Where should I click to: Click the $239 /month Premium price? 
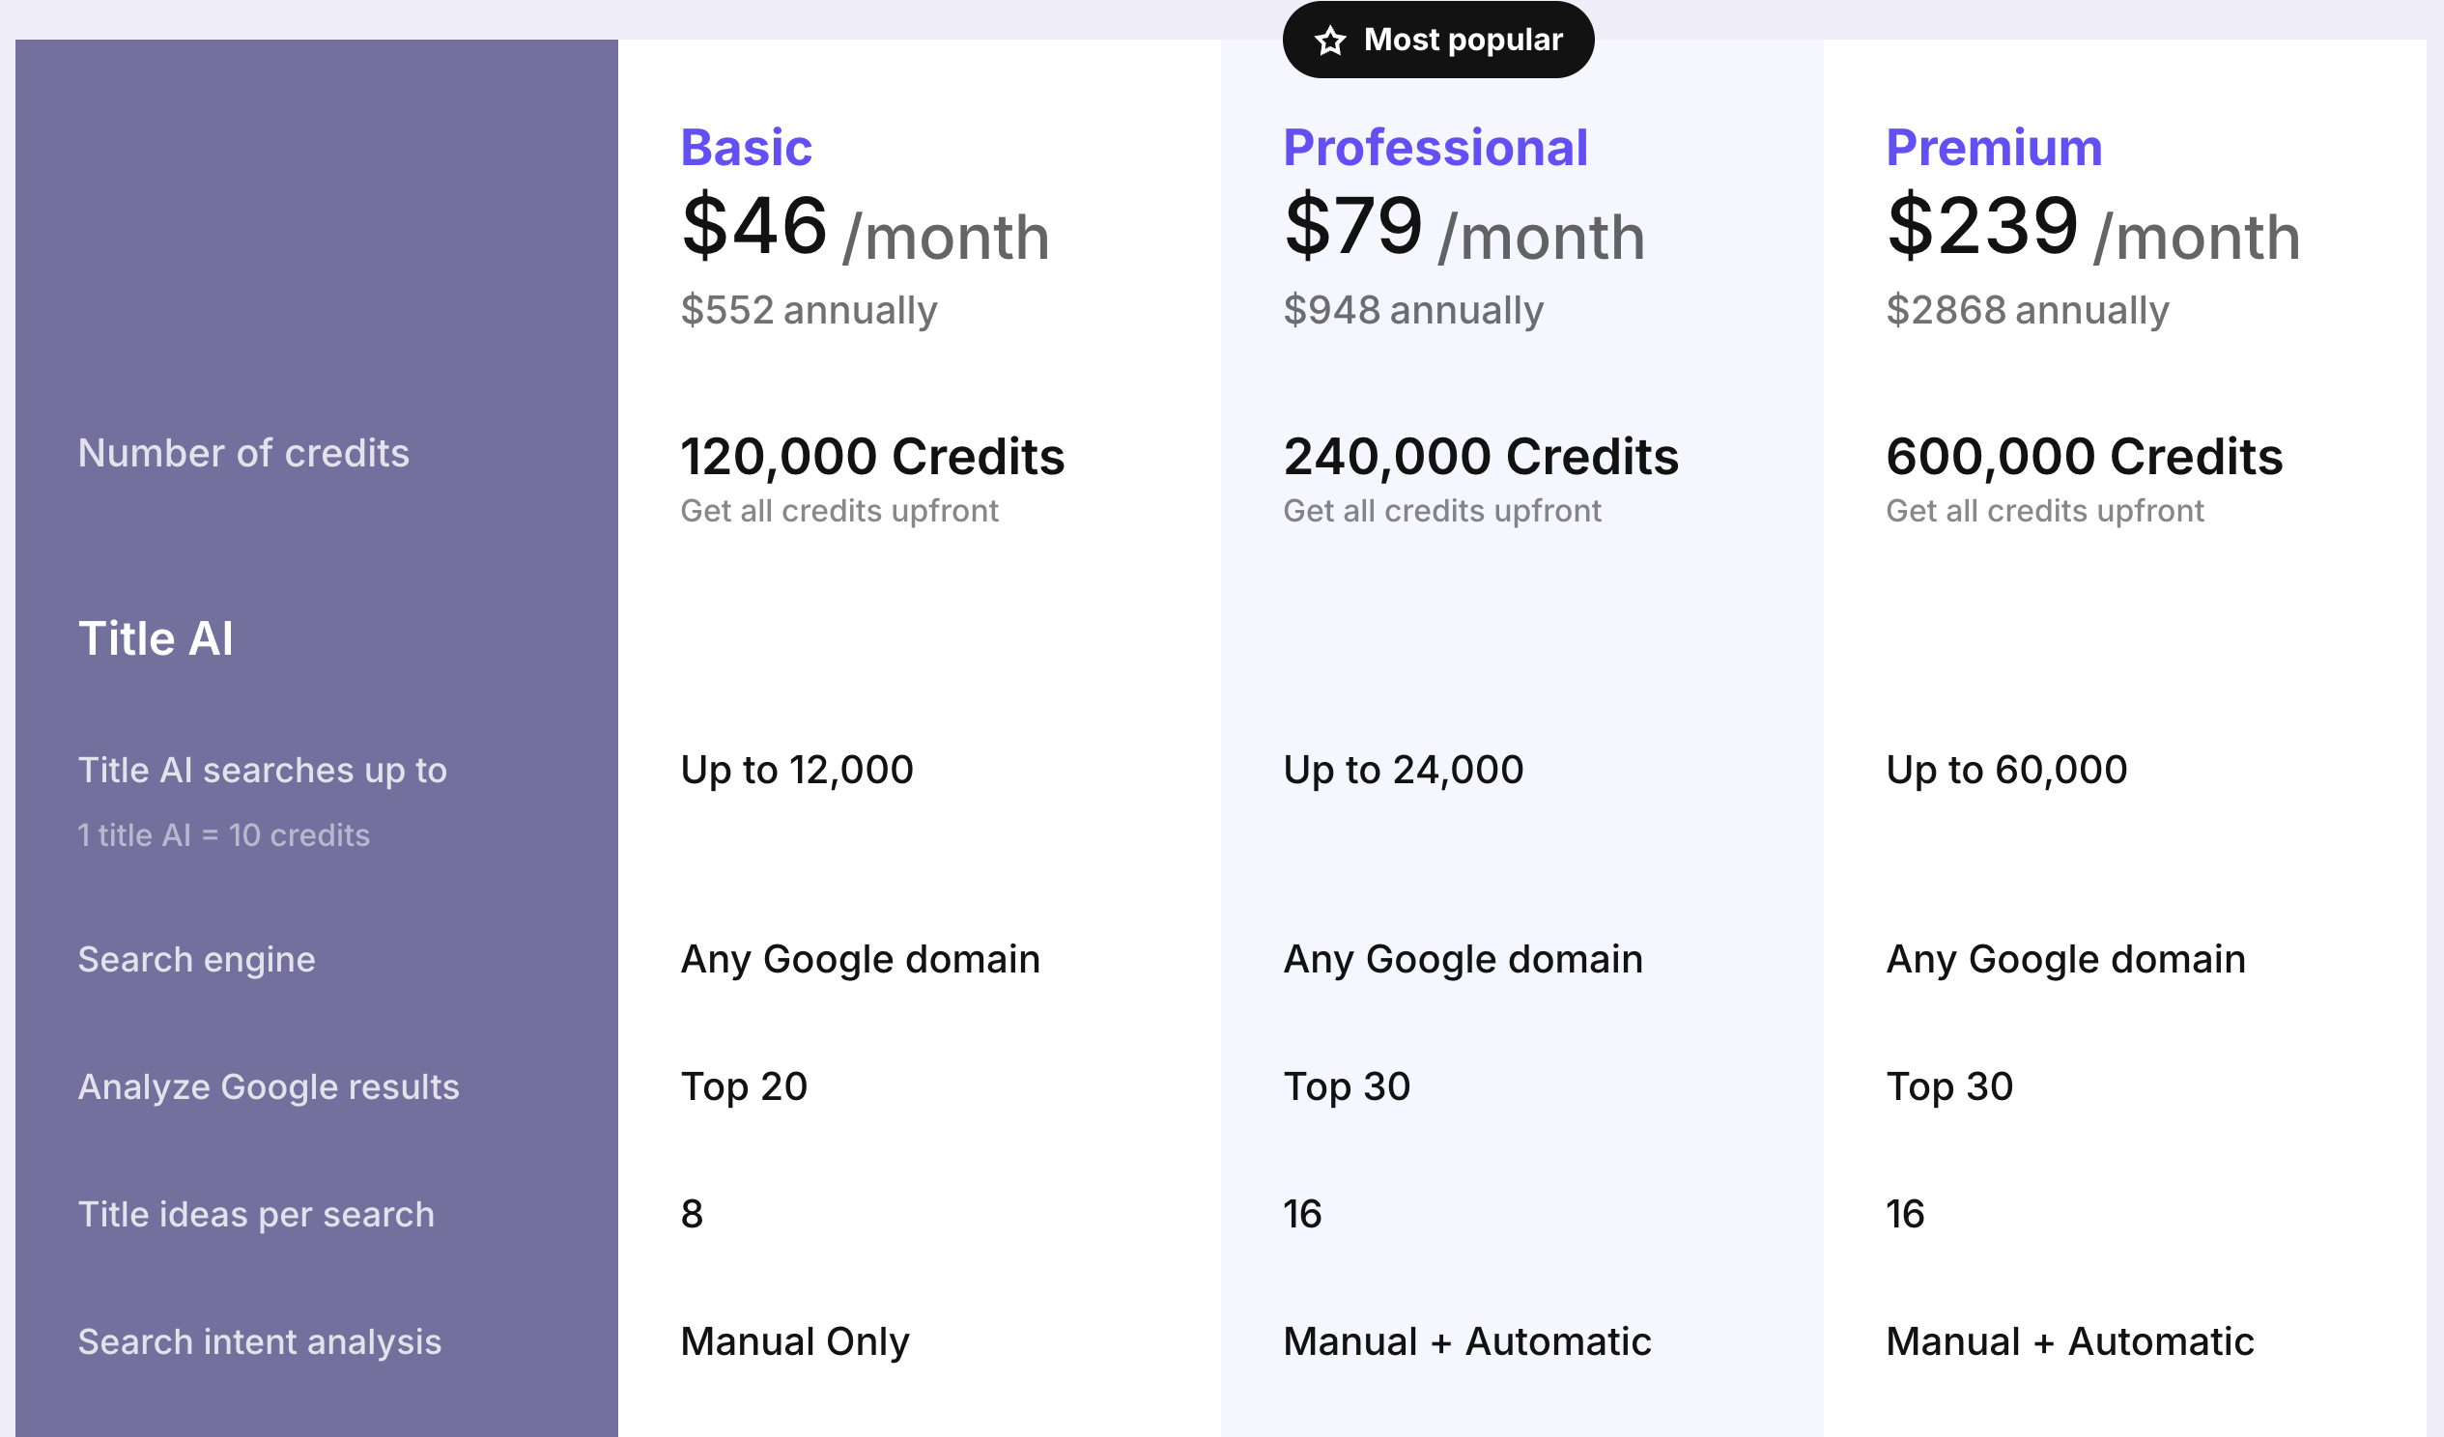[x=2094, y=229]
